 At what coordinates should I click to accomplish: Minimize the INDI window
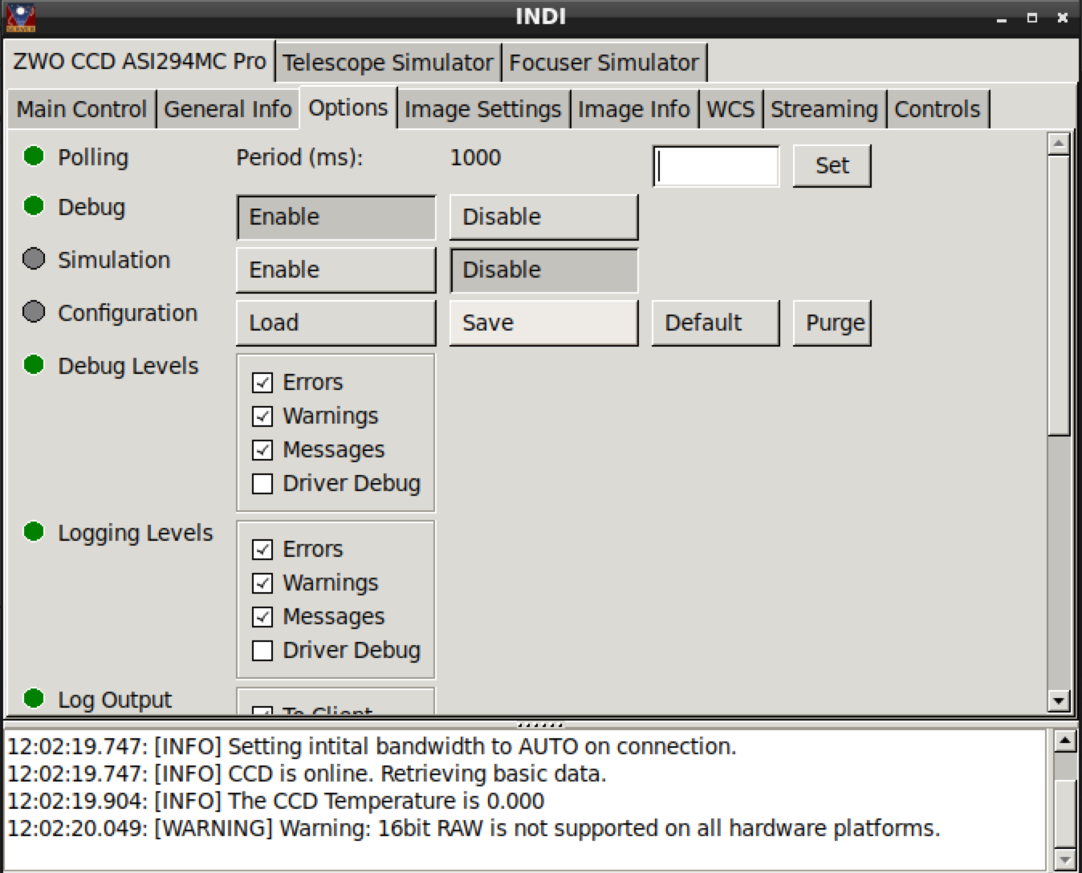pos(1002,18)
